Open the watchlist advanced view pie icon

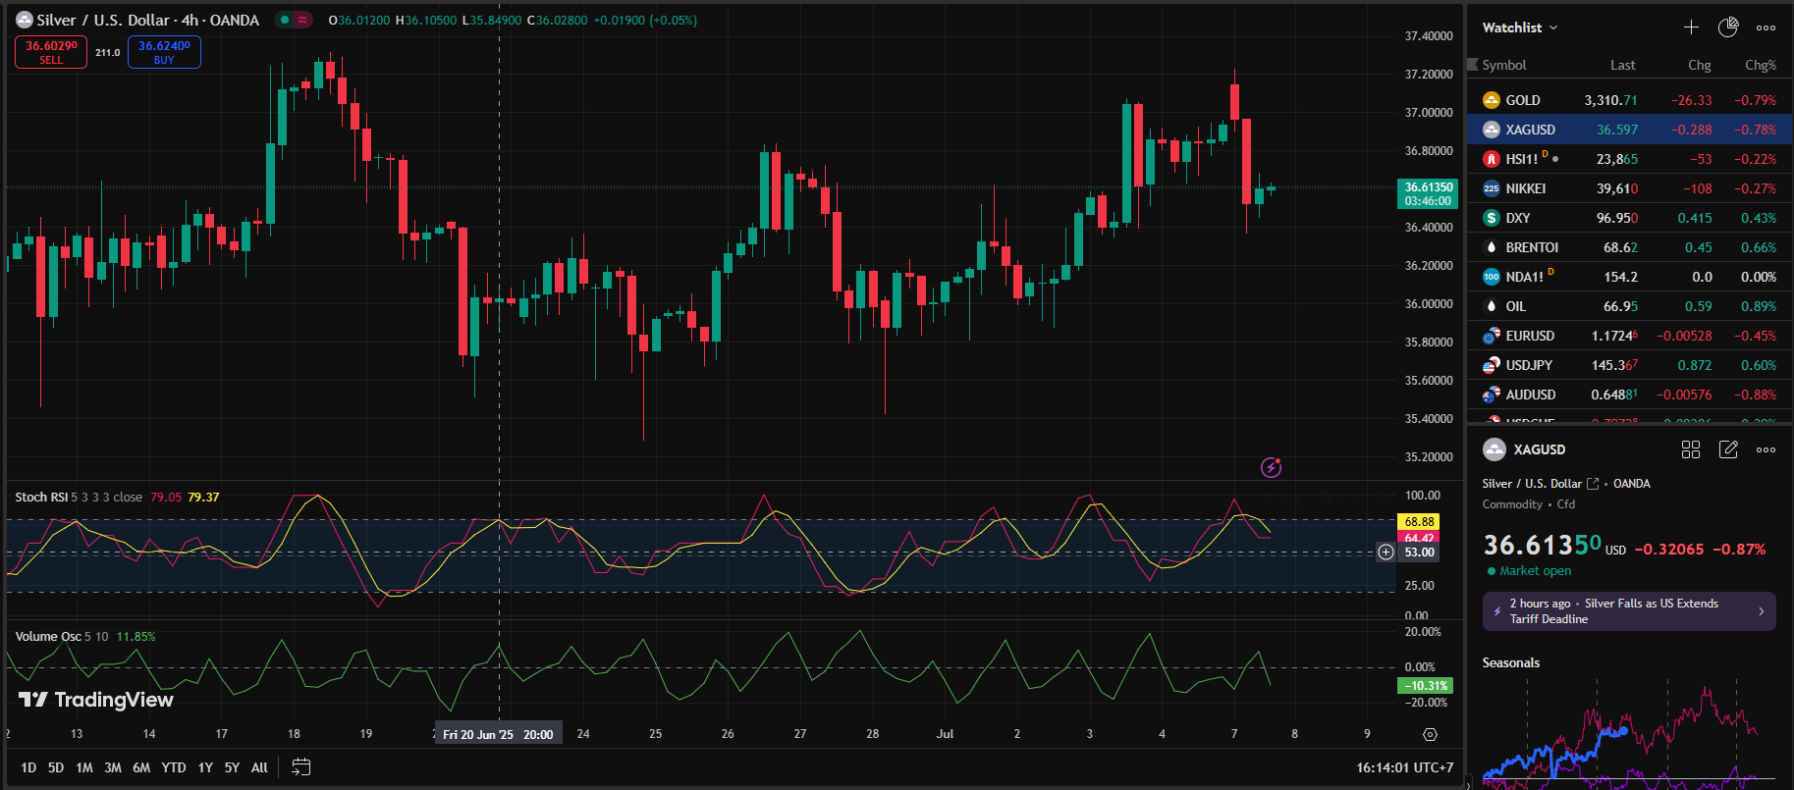coord(1728,27)
